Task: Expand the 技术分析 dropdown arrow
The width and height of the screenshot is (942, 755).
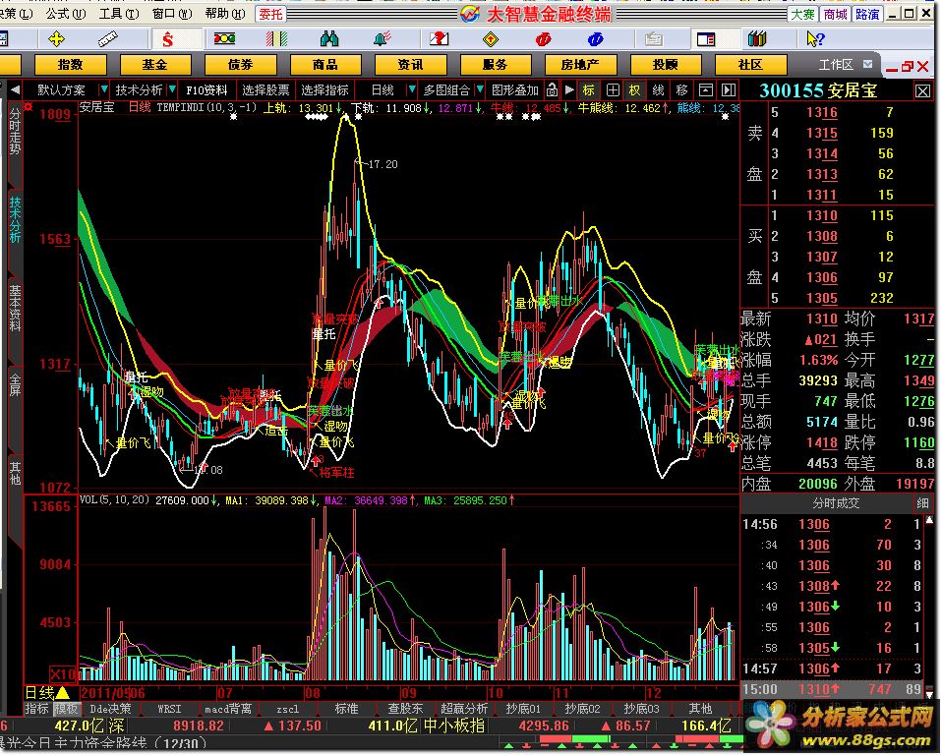Action: (x=172, y=90)
